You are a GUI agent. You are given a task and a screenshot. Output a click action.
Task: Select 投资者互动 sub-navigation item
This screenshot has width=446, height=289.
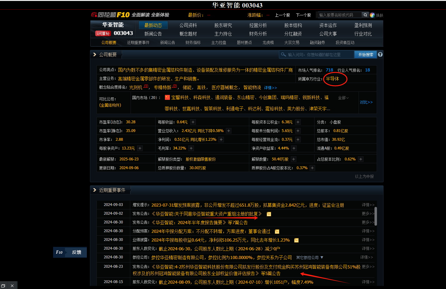click(x=345, y=42)
